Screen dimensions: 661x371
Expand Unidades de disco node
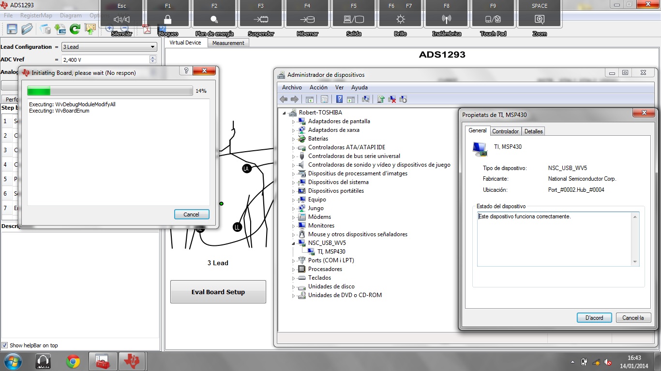tap(293, 286)
